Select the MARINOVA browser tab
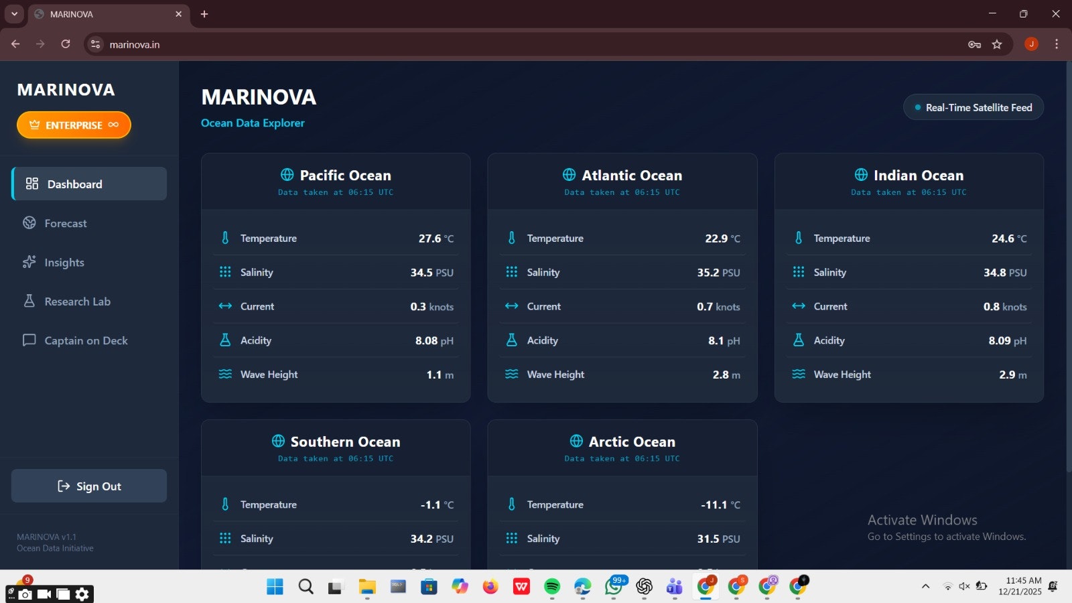Image resolution: width=1072 pixels, height=603 pixels. click(x=100, y=13)
